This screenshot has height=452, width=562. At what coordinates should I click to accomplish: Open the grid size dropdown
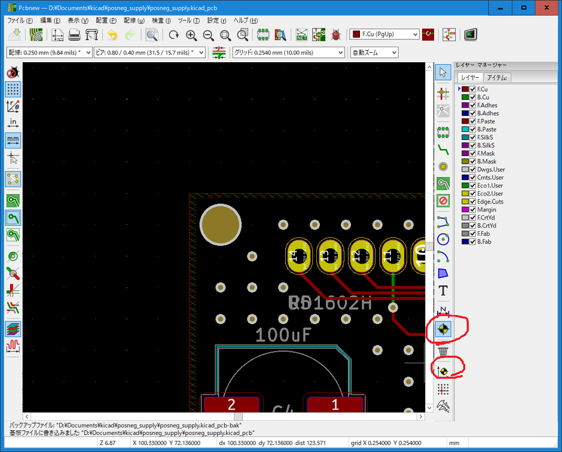tap(289, 53)
